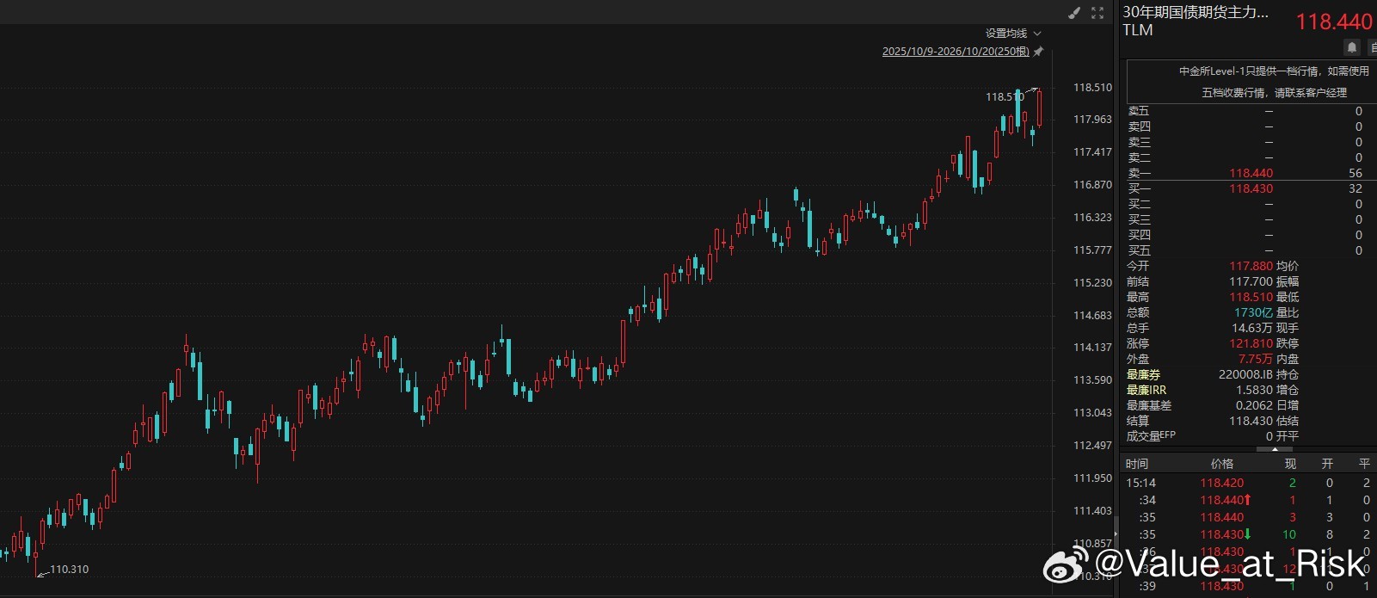Click the 118.510 axis label on the price scale
Image resolution: width=1377 pixels, height=598 pixels.
pos(1092,87)
